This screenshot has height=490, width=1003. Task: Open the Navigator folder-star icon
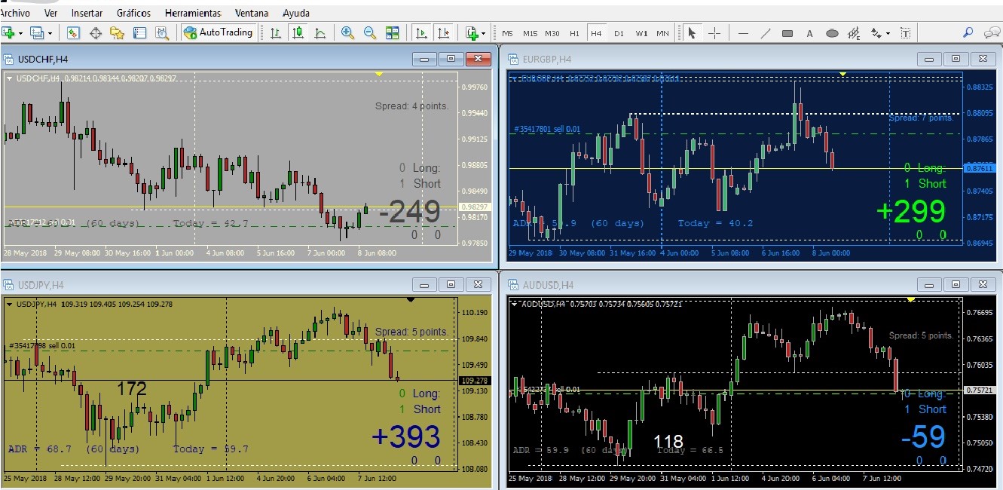click(117, 32)
